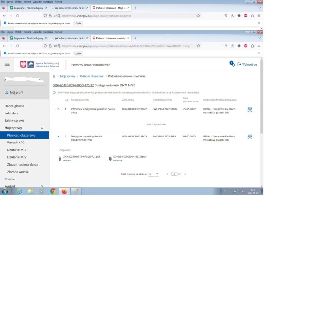Click the home icon in the breadcrumb
Screen dimensions: 332x322
[x=54, y=76]
